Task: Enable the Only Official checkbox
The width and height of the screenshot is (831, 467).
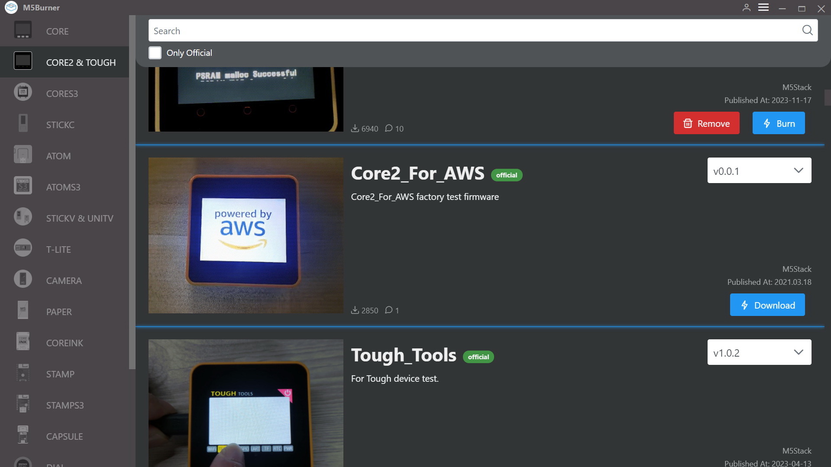Action: tap(155, 53)
